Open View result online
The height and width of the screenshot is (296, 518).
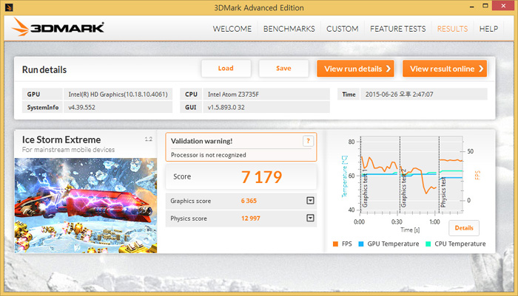tap(445, 69)
